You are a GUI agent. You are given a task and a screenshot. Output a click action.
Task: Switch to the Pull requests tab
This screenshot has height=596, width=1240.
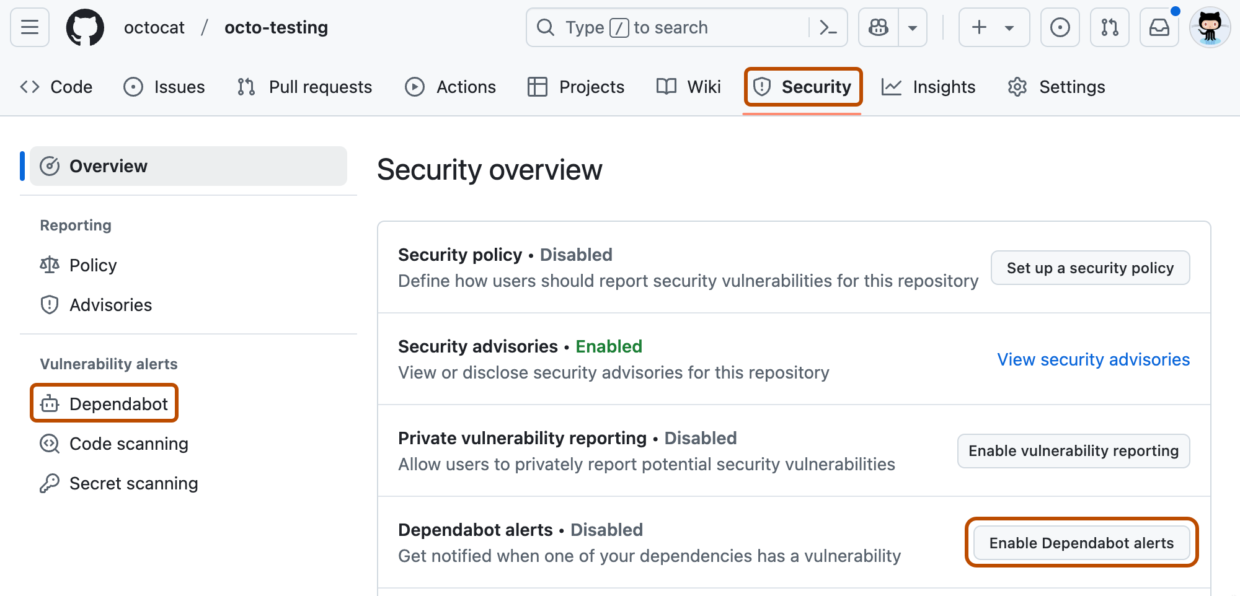pyautogui.click(x=303, y=87)
